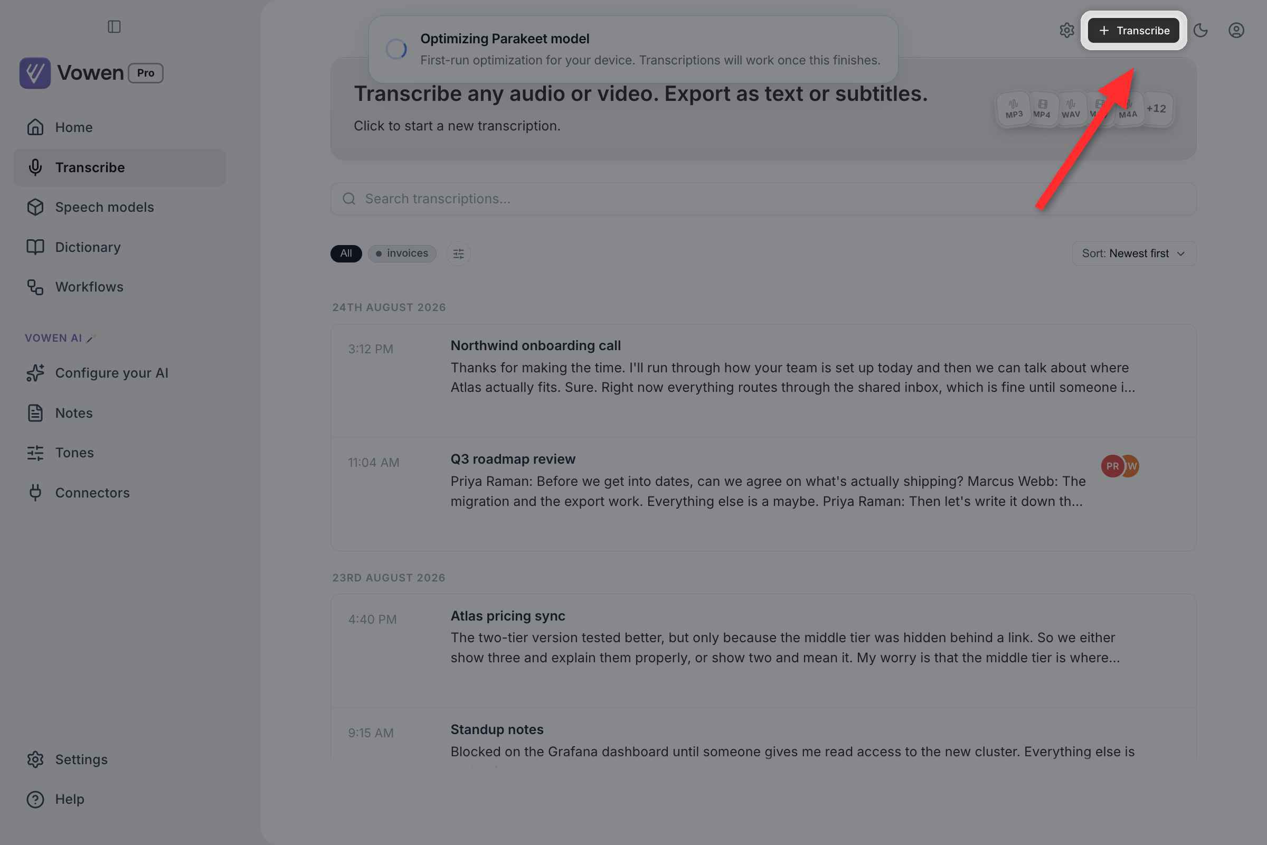Open the user account icon
Viewport: 1267px width, 845px height.
click(x=1236, y=30)
